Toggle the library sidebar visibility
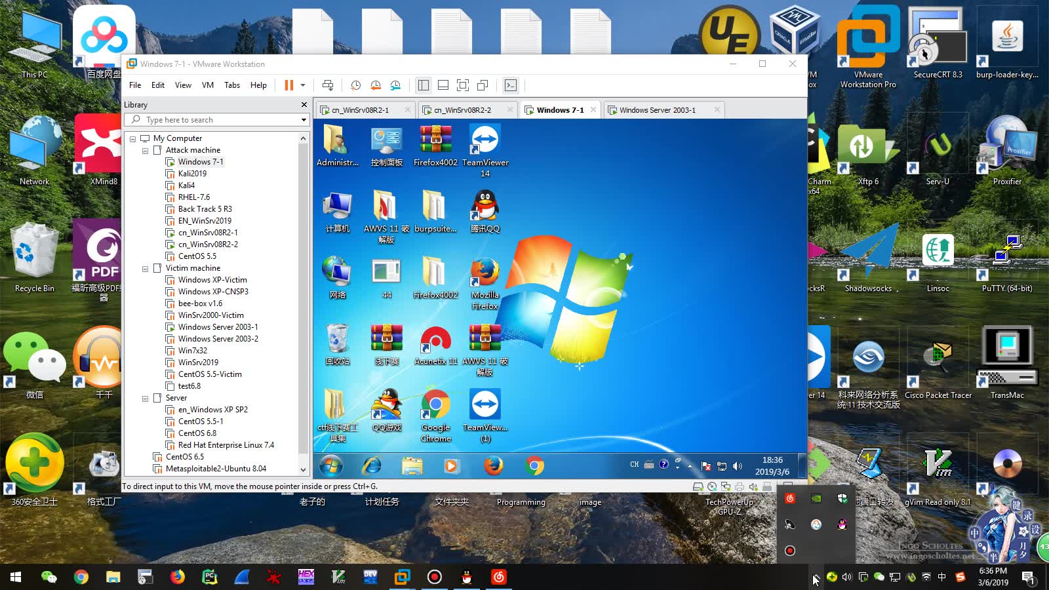The width and height of the screenshot is (1049, 590). pos(424,85)
